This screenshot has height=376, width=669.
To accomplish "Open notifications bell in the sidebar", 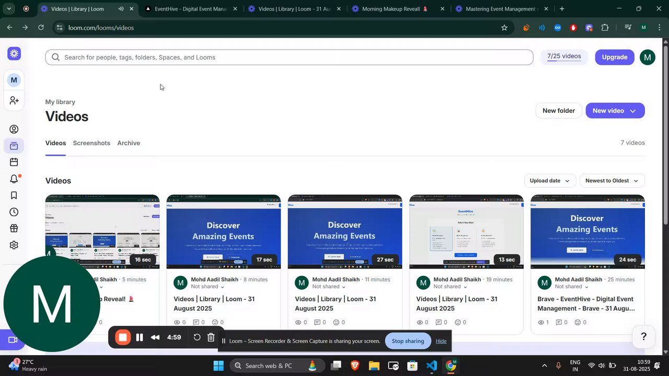I will pos(14,179).
